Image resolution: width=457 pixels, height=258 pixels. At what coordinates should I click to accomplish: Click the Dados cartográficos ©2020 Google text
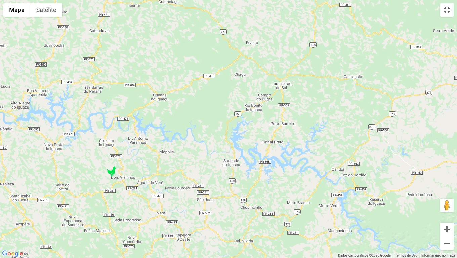(x=364, y=255)
